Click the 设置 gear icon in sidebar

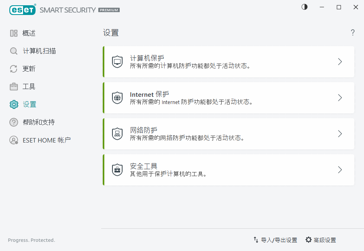pyautogui.click(x=13, y=104)
